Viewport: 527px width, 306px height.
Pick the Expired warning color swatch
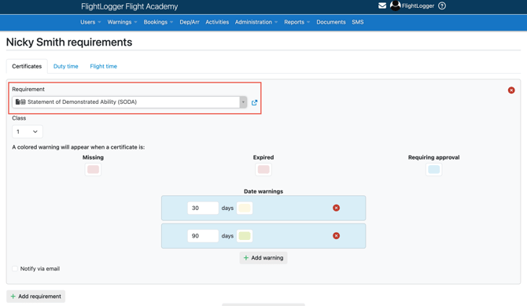click(263, 169)
